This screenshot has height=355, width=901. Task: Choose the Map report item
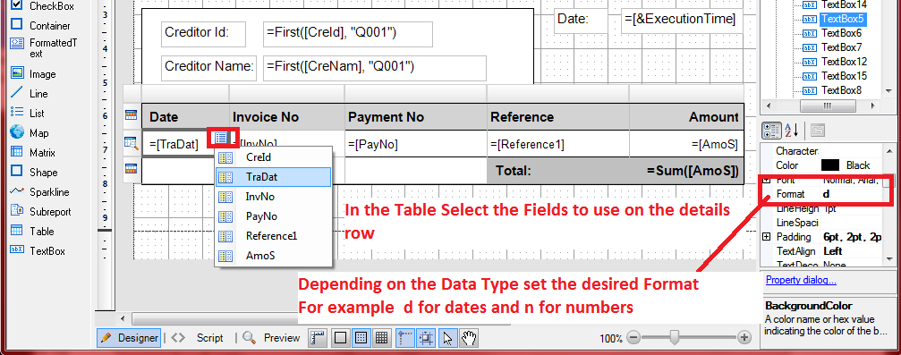tap(30, 132)
